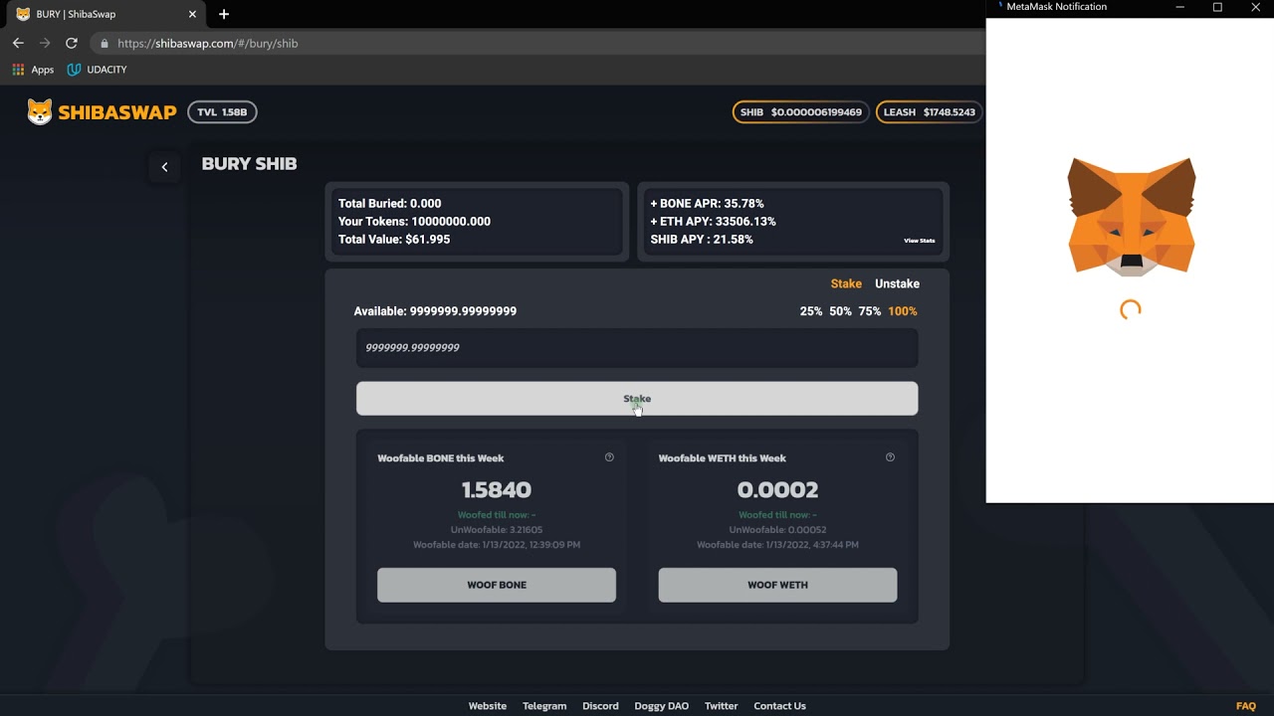
Task: Click the Woofable WETH value 0.0002
Action: pos(777,489)
